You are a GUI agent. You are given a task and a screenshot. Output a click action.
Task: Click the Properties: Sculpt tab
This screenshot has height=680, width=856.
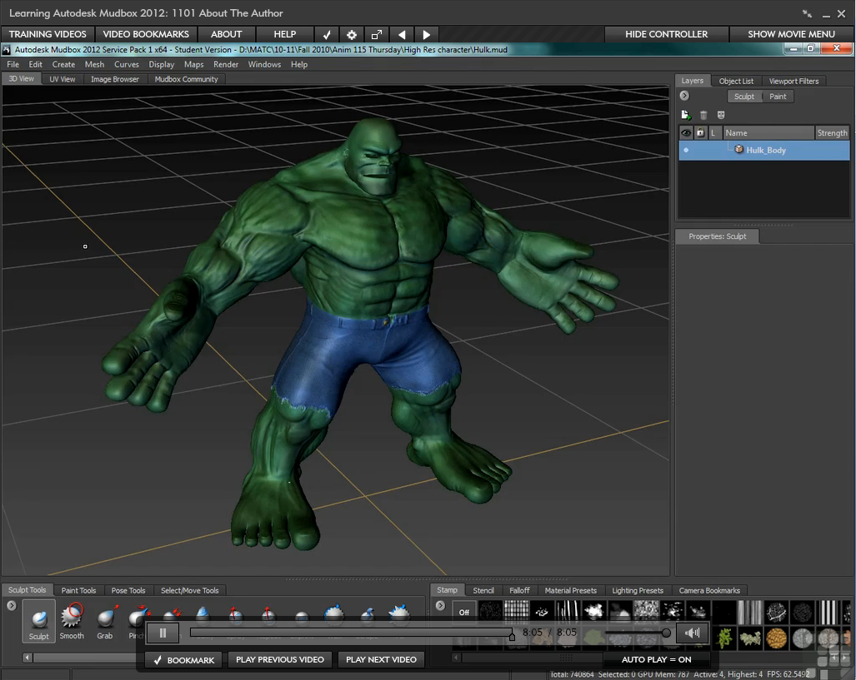tap(718, 236)
